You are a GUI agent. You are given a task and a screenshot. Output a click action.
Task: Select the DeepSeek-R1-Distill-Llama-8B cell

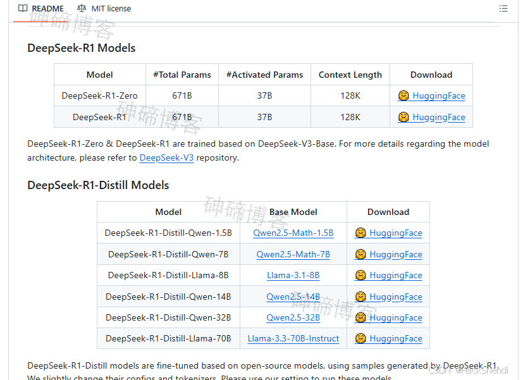[x=168, y=275]
